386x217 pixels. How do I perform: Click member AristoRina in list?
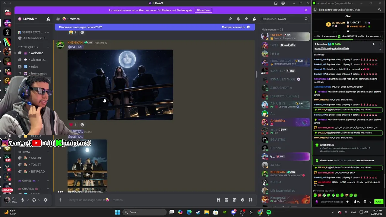[285, 122]
